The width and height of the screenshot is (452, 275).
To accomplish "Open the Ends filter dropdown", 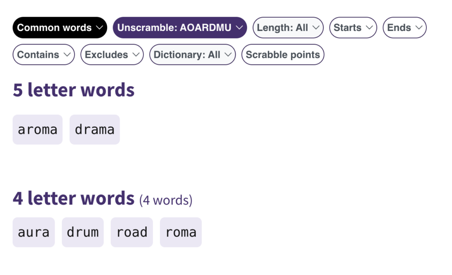I will coord(404,28).
